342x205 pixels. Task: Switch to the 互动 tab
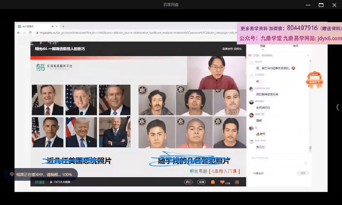(263, 46)
